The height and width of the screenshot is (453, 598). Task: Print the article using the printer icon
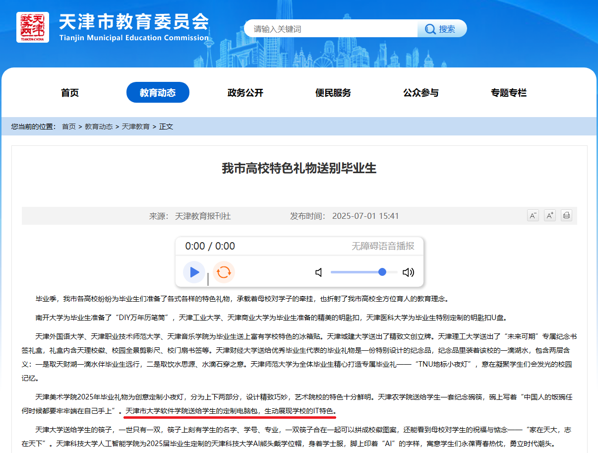(566, 215)
